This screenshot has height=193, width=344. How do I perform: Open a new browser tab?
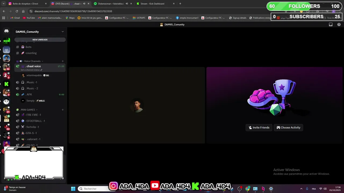click(180, 4)
